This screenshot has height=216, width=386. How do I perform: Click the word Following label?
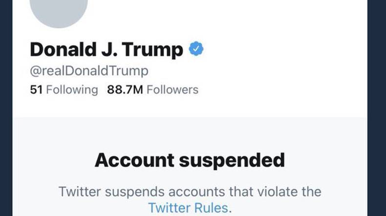pyautogui.click(x=72, y=90)
